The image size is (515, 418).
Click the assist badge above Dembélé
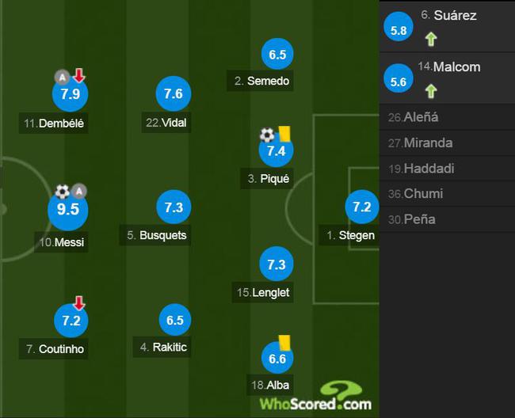62,78
